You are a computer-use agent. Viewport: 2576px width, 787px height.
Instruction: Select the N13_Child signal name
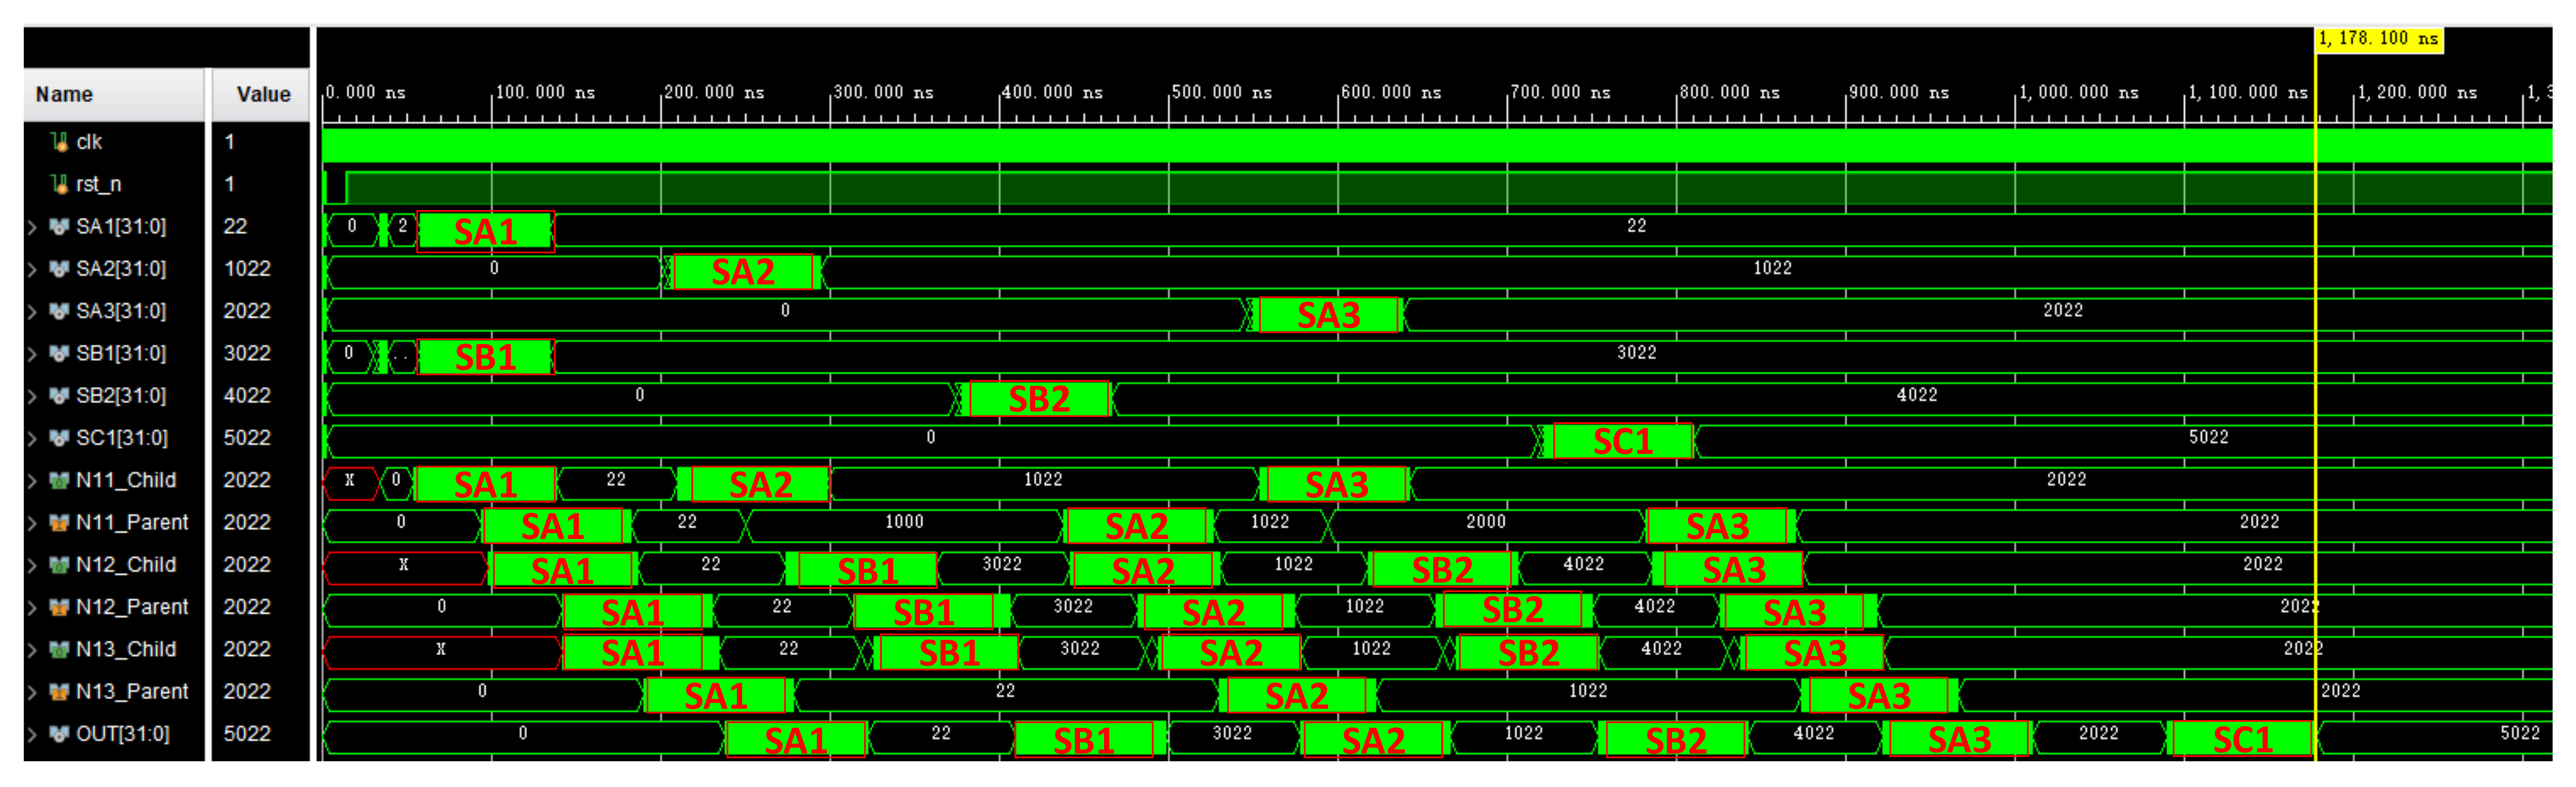point(126,649)
